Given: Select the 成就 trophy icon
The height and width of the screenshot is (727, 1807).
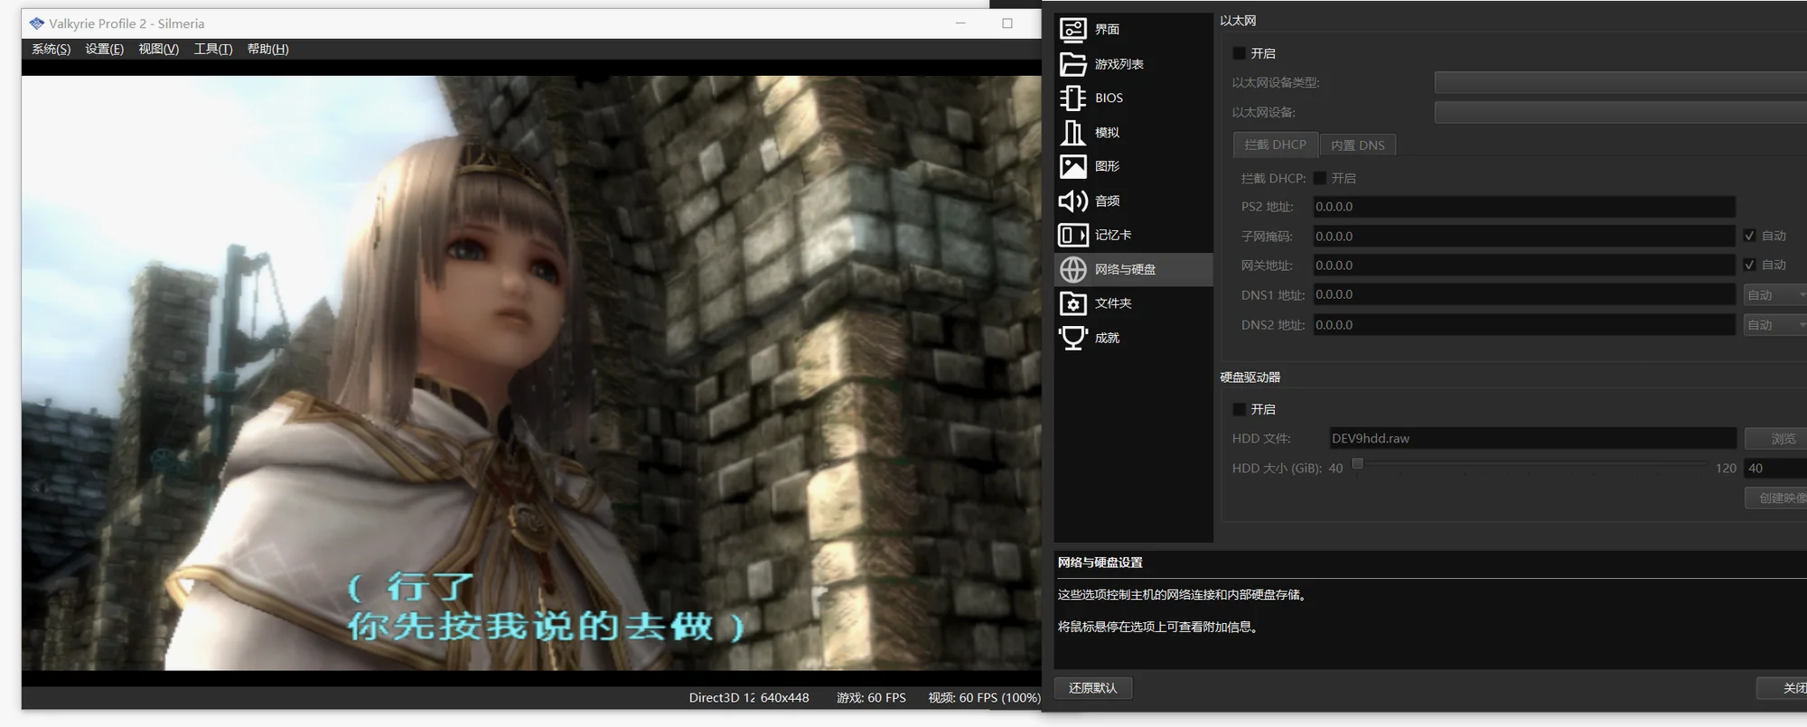Looking at the screenshot, I should pyautogui.click(x=1072, y=338).
